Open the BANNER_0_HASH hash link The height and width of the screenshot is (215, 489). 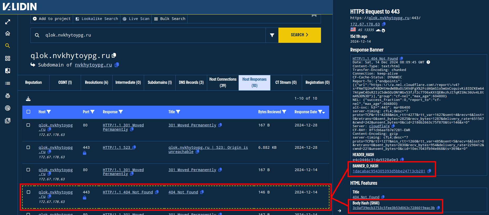[x=389, y=171]
